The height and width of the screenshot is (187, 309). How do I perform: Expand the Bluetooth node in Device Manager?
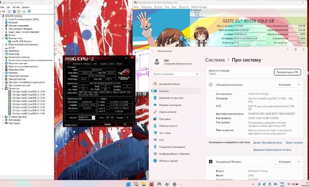click(x=3, y=22)
